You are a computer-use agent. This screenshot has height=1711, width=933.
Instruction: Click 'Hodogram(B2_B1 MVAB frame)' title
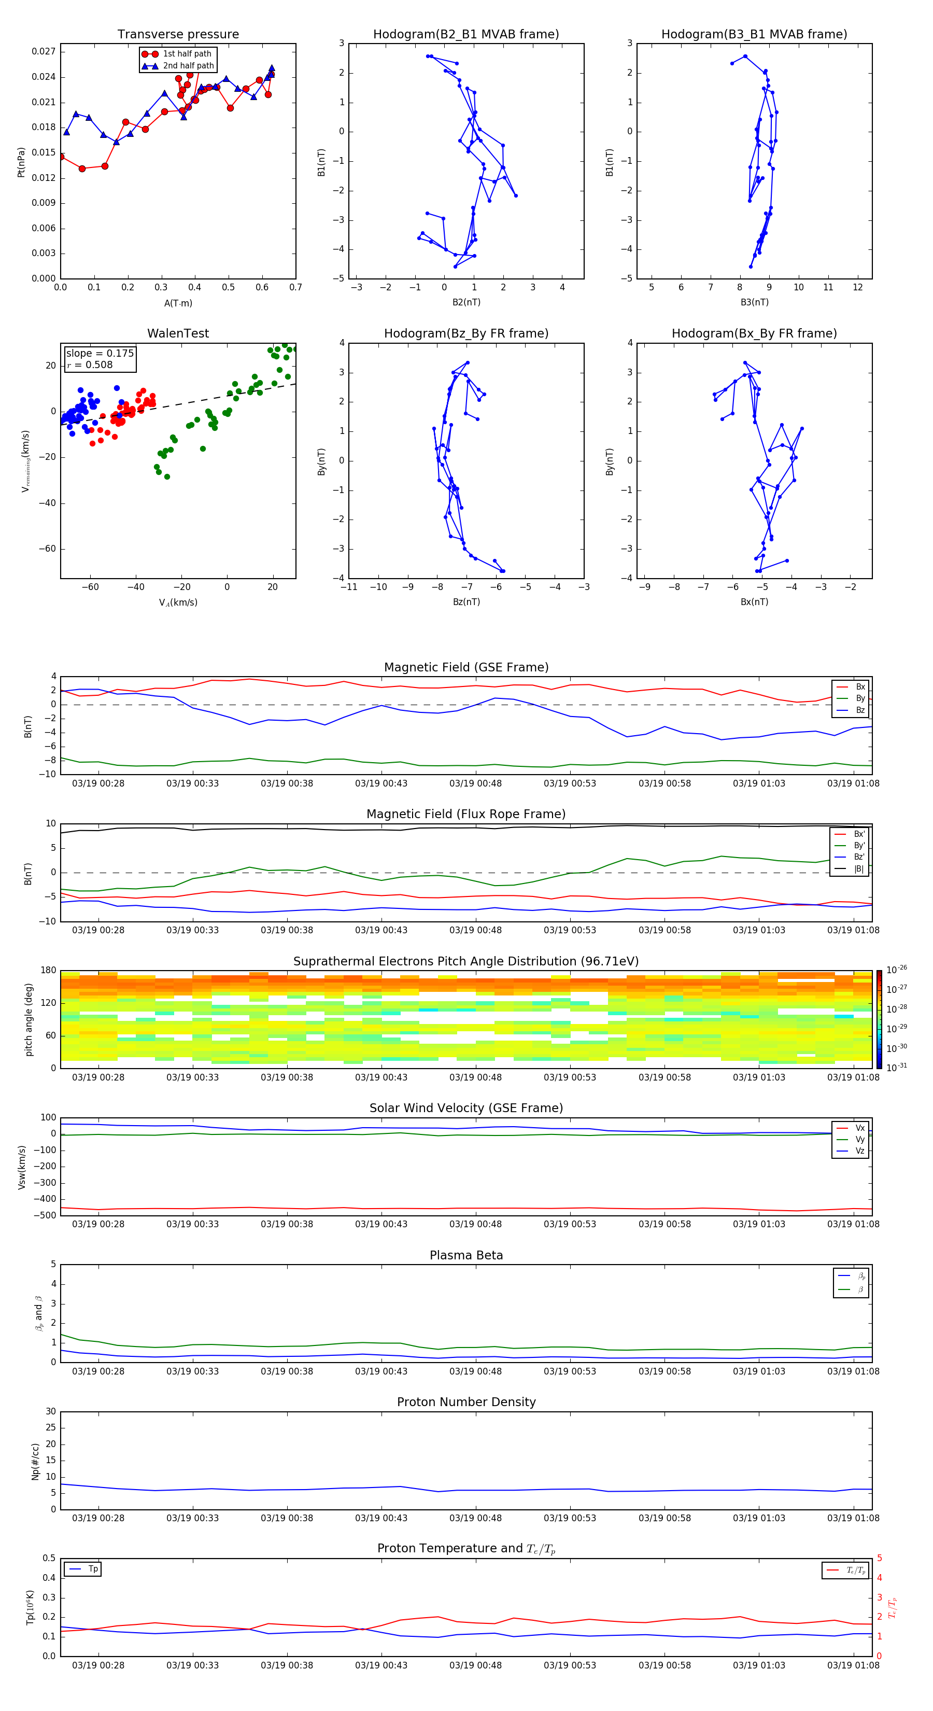pyautogui.click(x=466, y=35)
